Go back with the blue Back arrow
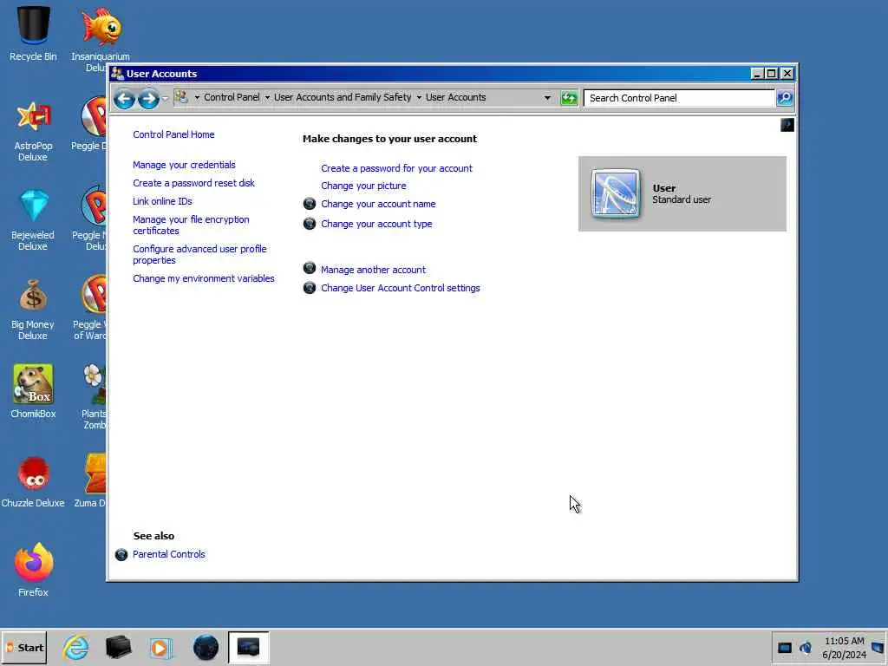Image resolution: width=888 pixels, height=666 pixels. pos(124,99)
